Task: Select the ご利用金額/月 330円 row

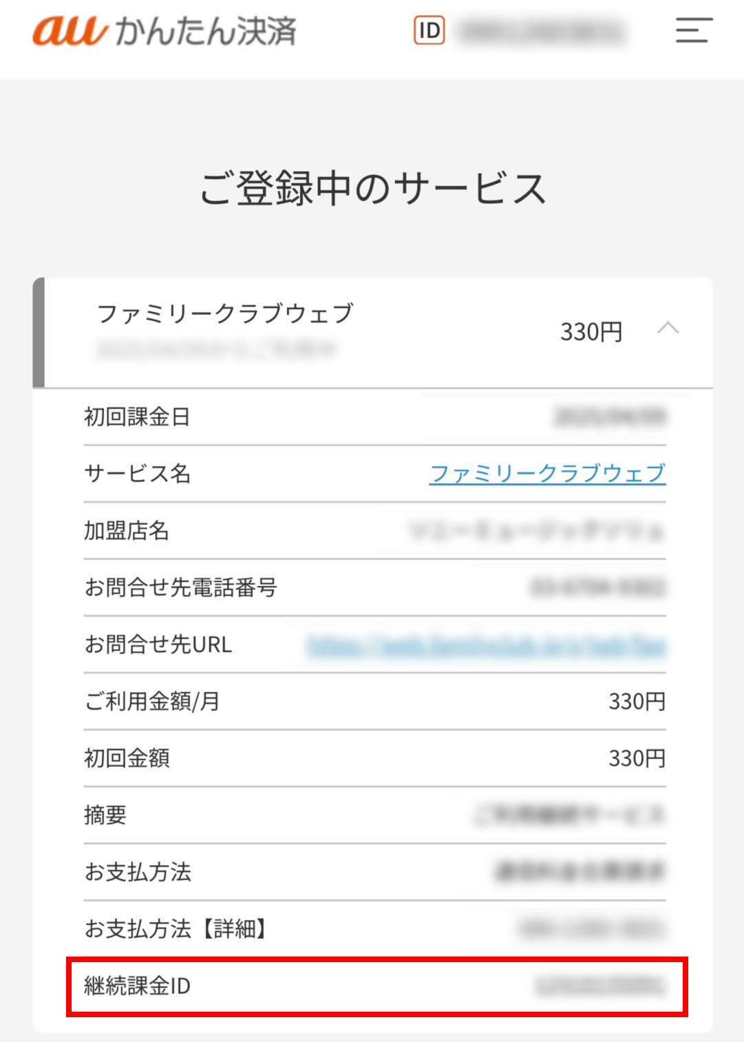Action: coord(375,701)
